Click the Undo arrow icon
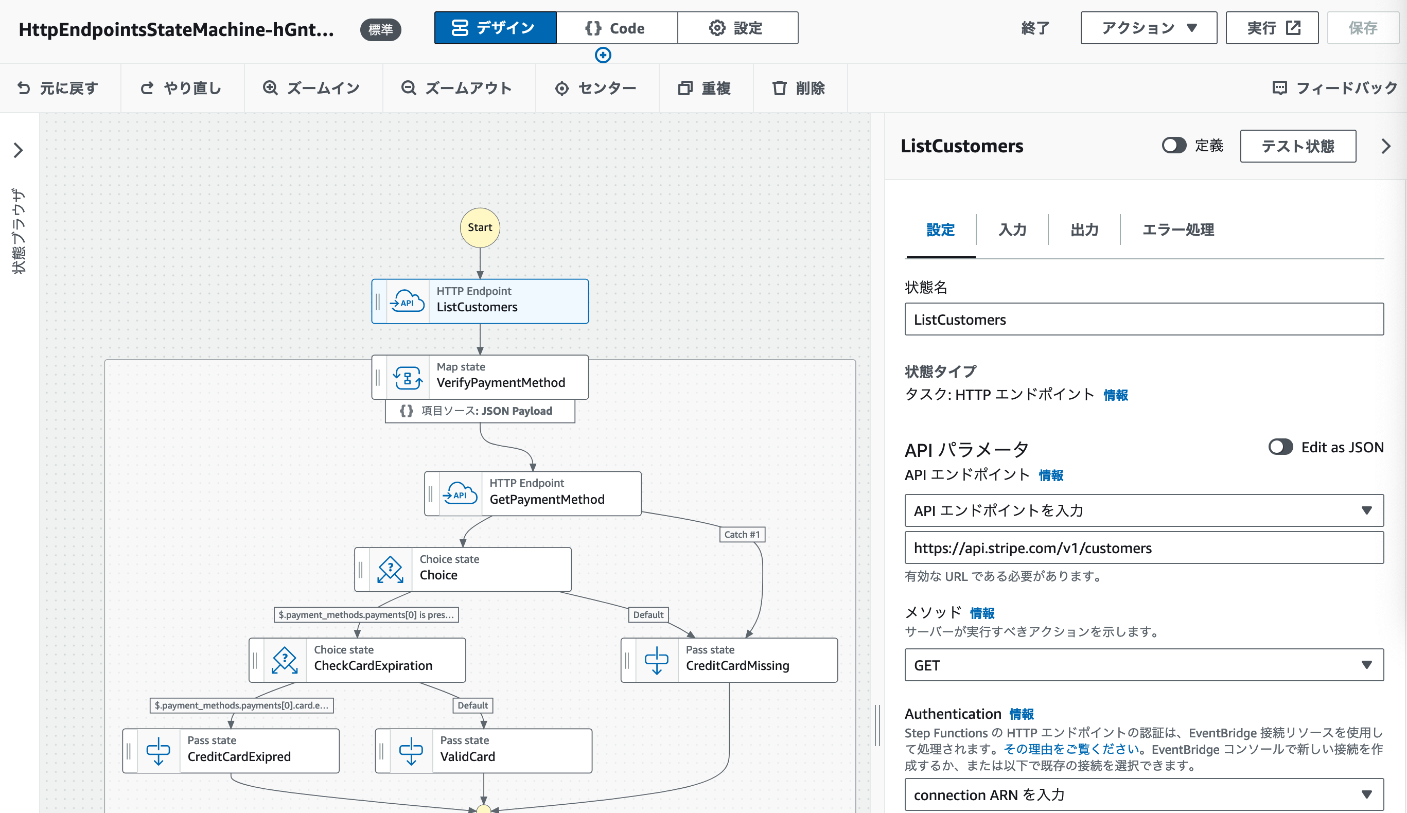Image resolution: width=1407 pixels, height=813 pixels. coord(24,88)
